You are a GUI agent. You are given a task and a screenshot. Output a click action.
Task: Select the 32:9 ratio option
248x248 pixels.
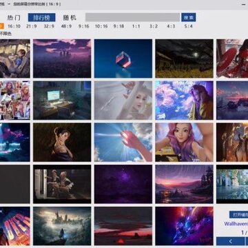(x=49, y=26)
